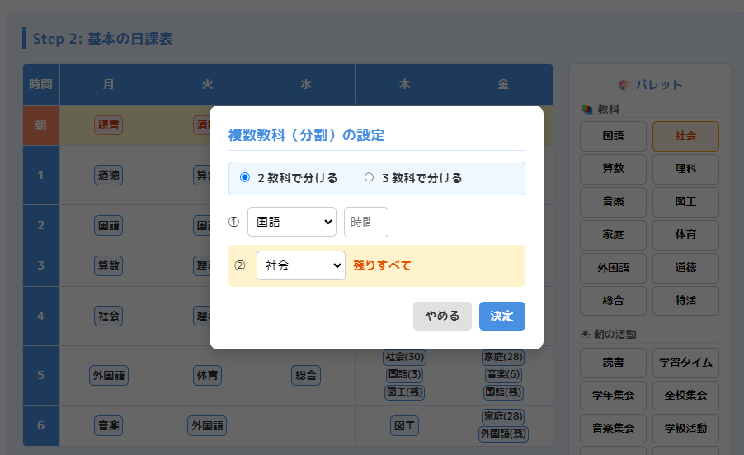This screenshot has height=455, width=744.
Task: Open the second subject dropdown showing 社会
Action: 301,265
